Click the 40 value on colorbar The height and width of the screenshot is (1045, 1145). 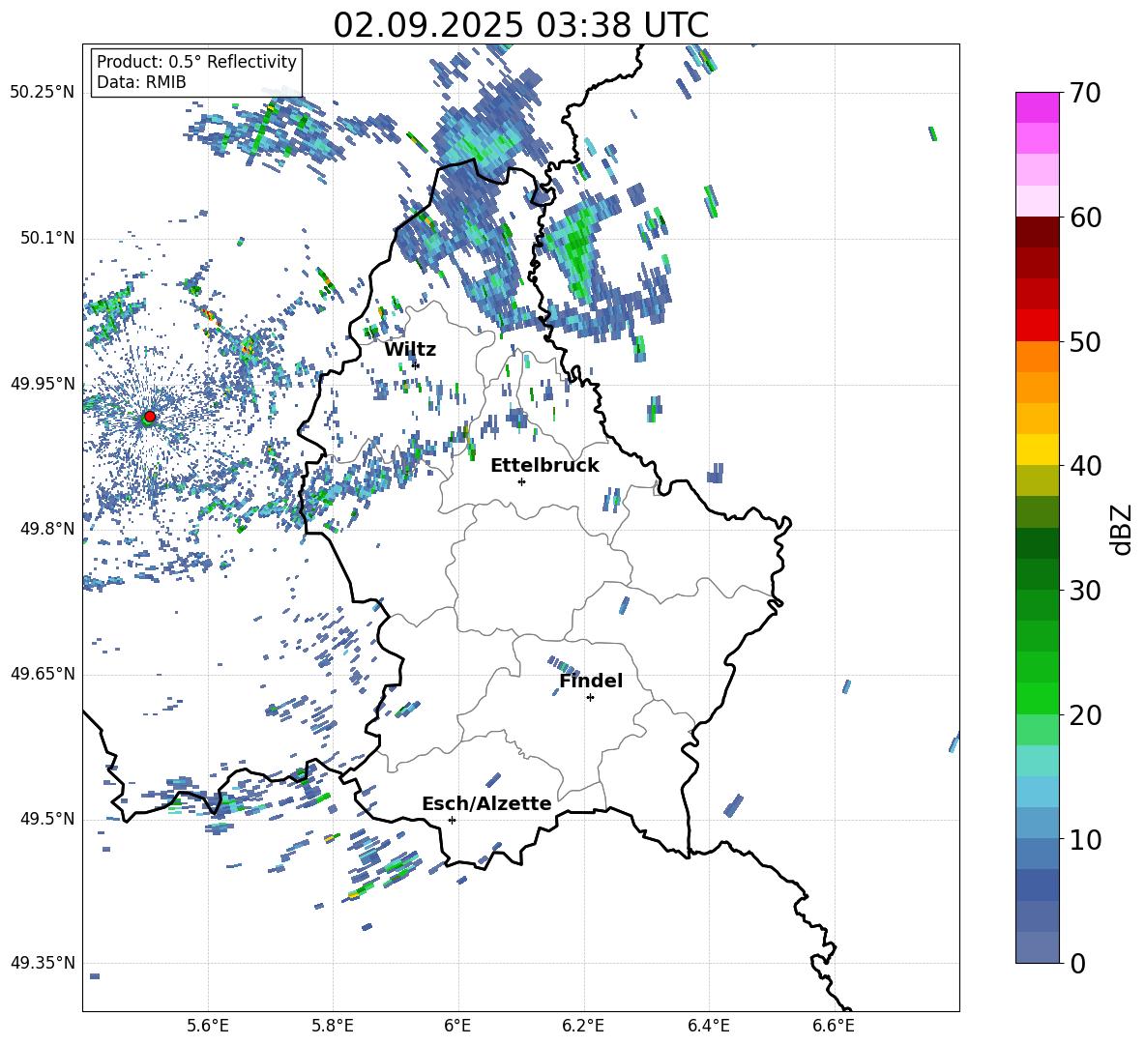pyautogui.click(x=1085, y=466)
